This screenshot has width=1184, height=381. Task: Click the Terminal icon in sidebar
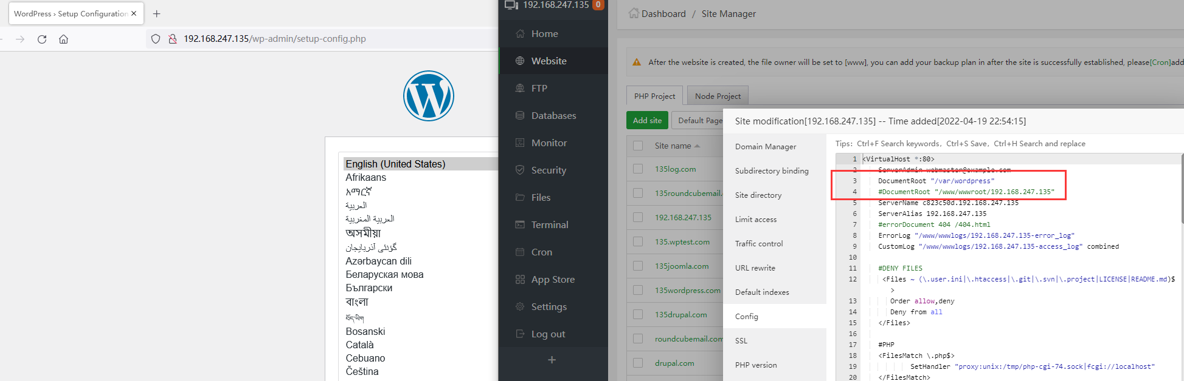[520, 224]
